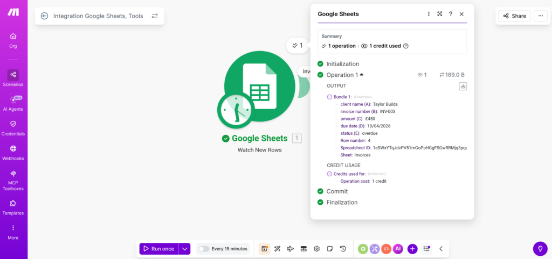Click the purple tools icon
Image resolution: width=552 pixels, height=259 pixels.
point(375,249)
